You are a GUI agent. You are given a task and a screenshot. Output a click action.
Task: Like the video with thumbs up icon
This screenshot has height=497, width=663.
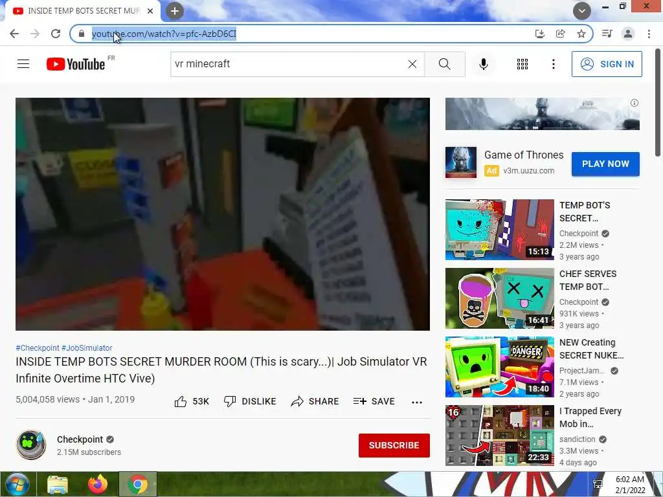(181, 401)
